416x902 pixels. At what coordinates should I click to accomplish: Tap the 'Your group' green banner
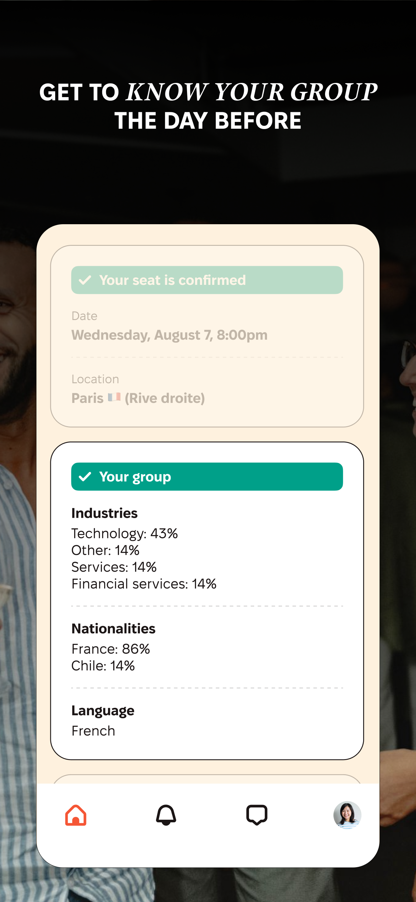tap(207, 476)
